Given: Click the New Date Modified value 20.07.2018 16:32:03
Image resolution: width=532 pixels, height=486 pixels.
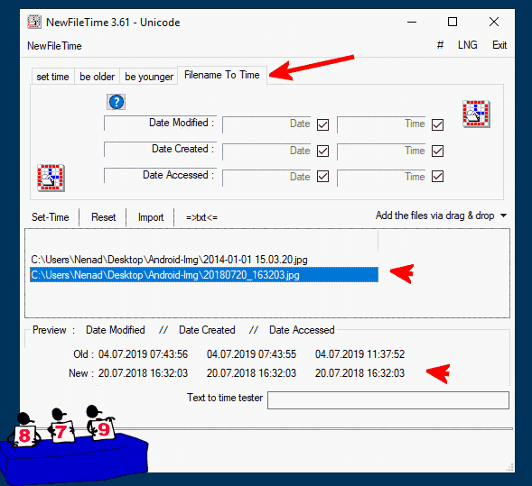Looking at the screenshot, I should 143,373.
